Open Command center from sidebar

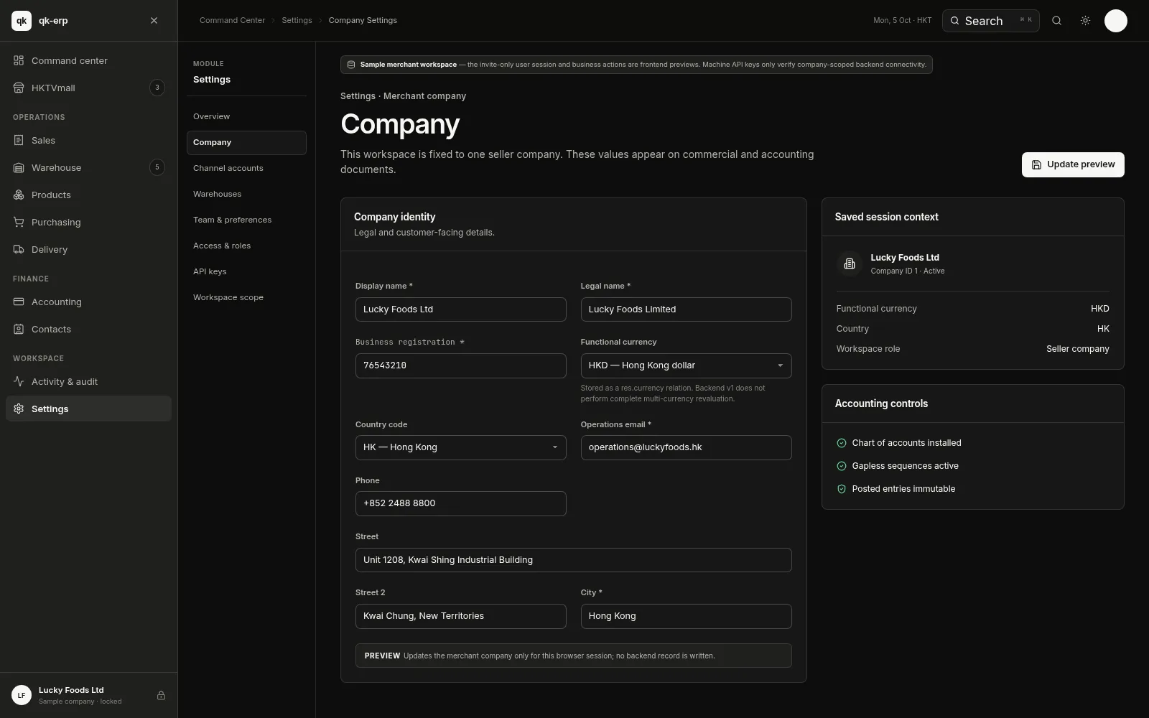pyautogui.click(x=88, y=60)
